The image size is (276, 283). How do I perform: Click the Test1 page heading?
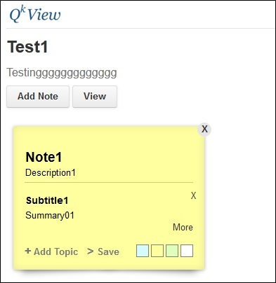click(27, 47)
